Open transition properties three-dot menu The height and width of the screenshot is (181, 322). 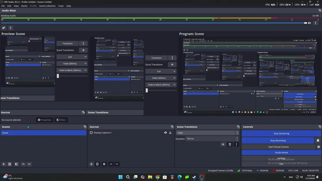pos(236,144)
